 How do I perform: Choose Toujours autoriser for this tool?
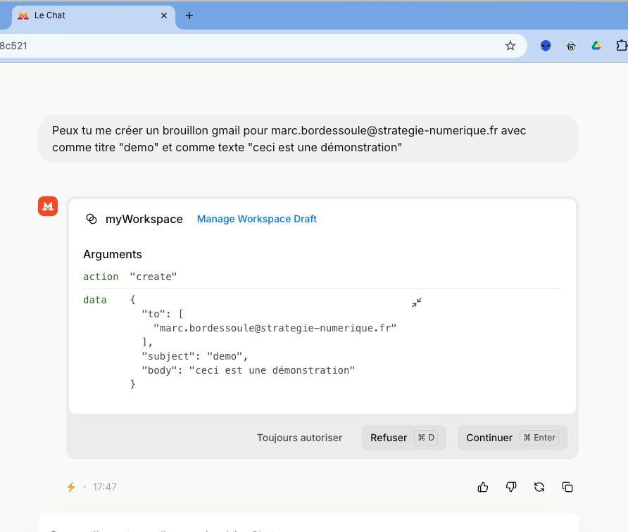299,438
